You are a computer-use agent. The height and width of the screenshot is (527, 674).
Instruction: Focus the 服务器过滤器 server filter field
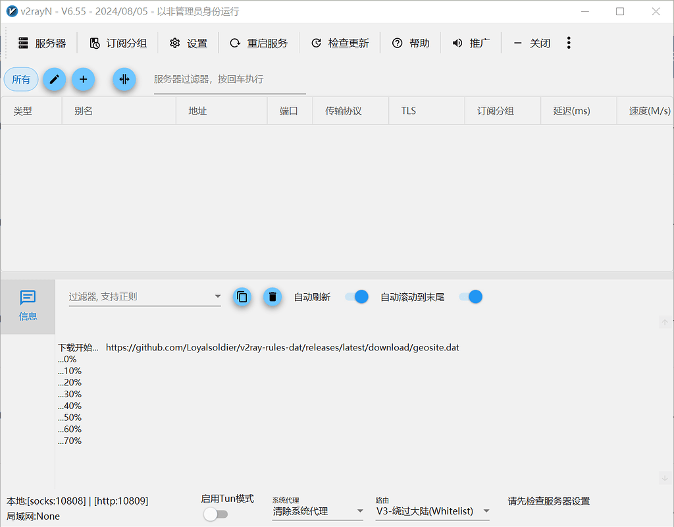point(230,80)
